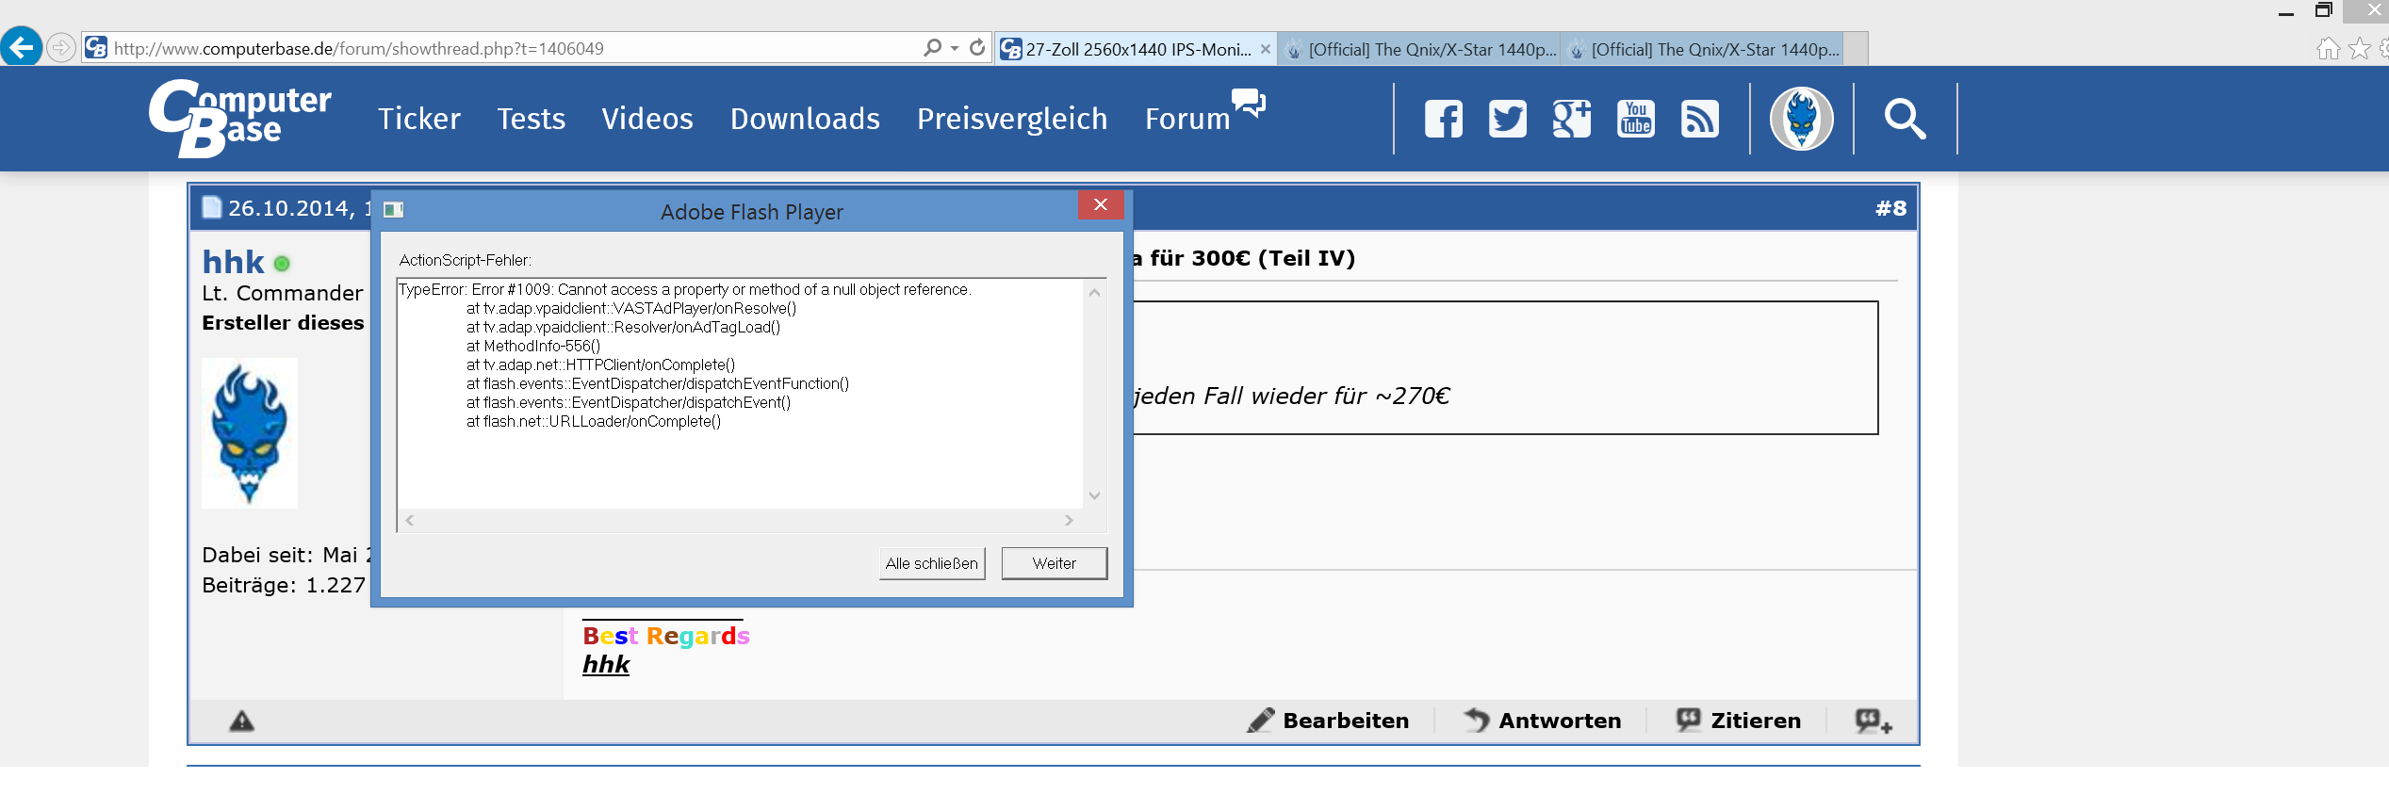Open the Facebook icon in header
Viewport: 2389px width, 794px height.
pyautogui.click(x=1444, y=119)
